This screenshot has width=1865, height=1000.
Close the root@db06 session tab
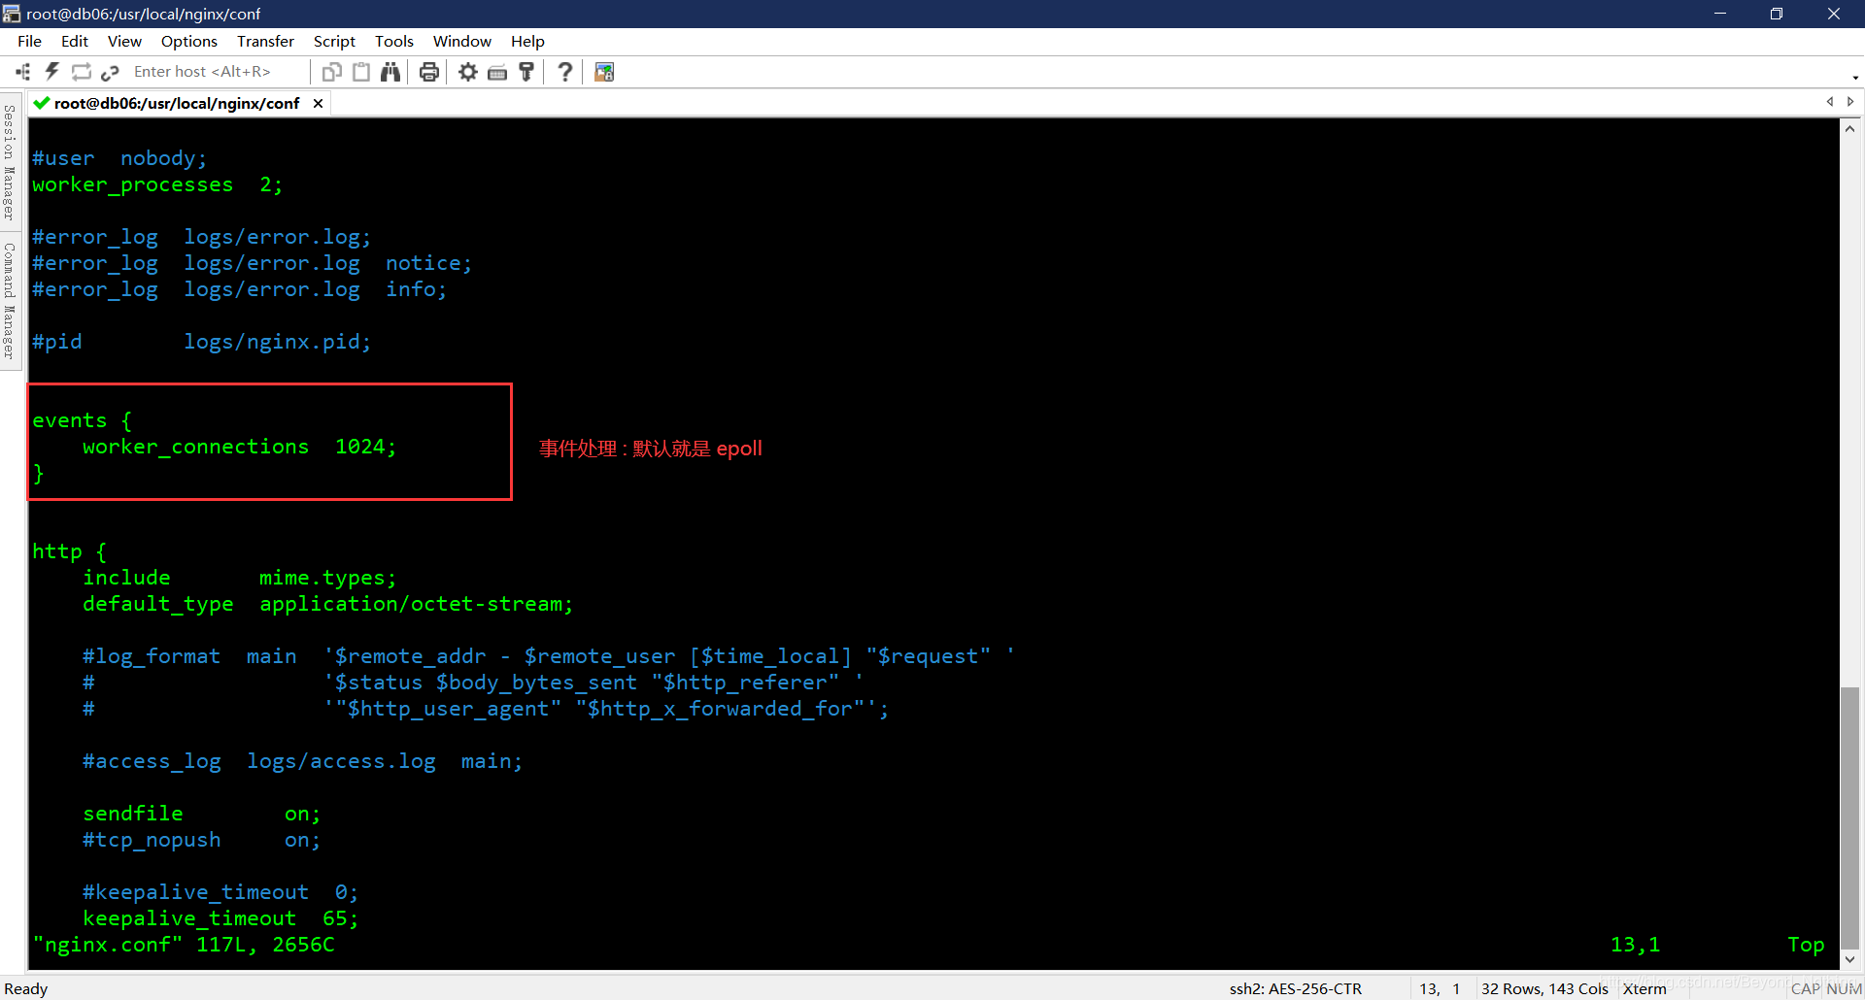click(x=318, y=103)
